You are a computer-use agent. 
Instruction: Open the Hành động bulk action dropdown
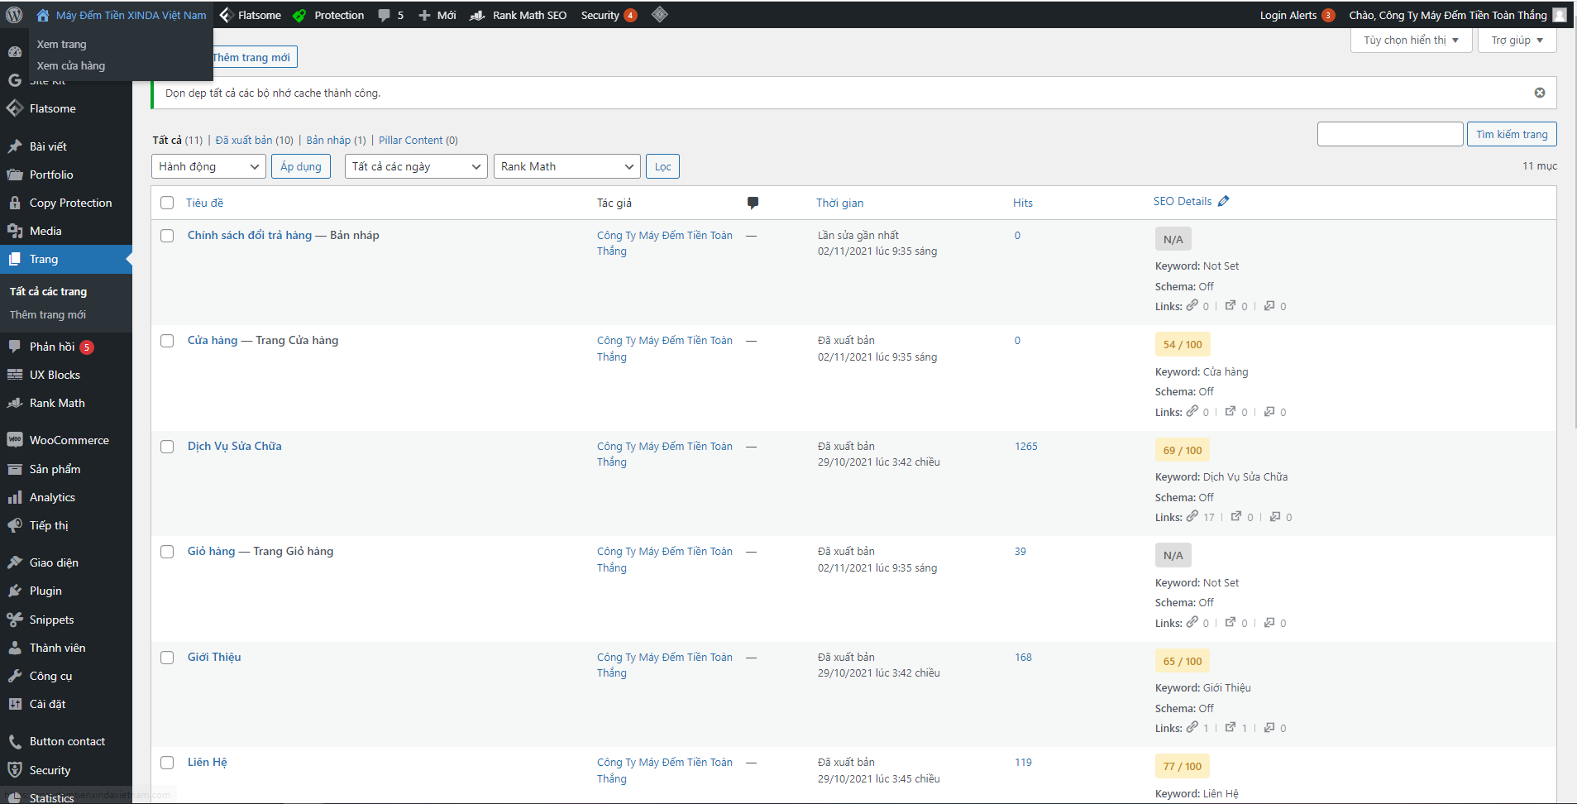tap(208, 166)
